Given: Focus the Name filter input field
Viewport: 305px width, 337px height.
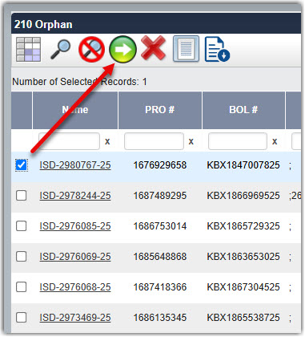Looking at the screenshot, I should (69, 141).
